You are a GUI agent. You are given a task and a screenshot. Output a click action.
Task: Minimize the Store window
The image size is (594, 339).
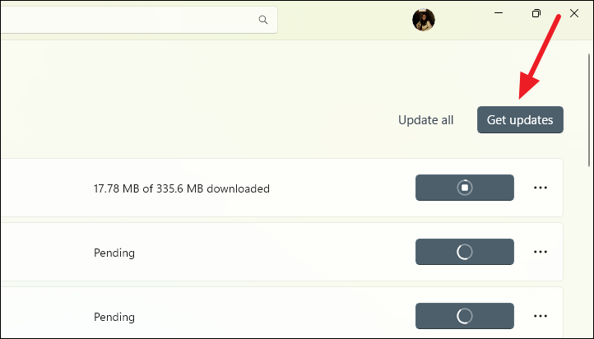pyautogui.click(x=499, y=13)
